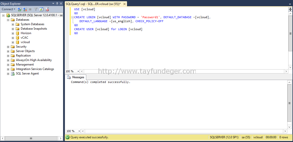
Task: Select the Horizon database label
Action: tap(26, 33)
